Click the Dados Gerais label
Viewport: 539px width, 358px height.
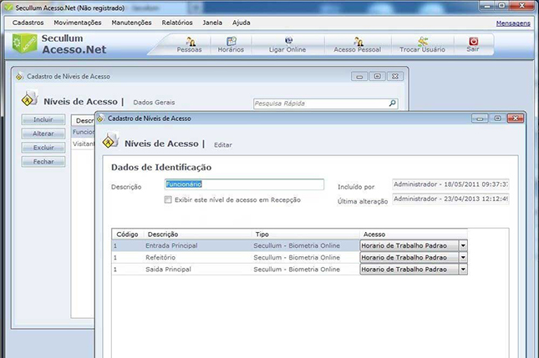click(154, 103)
